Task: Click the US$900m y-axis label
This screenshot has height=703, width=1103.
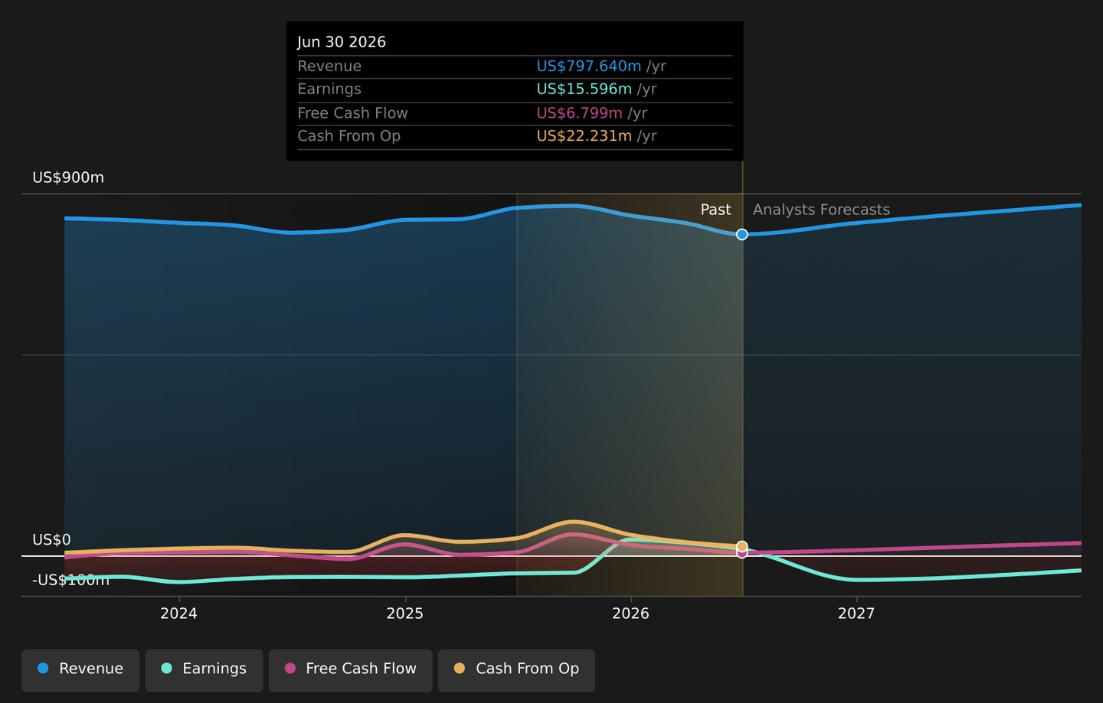Action: tap(68, 177)
